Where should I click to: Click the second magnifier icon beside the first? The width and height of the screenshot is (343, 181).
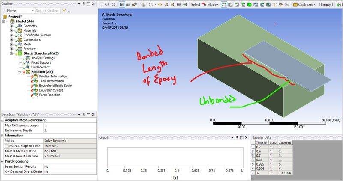point(114,4)
